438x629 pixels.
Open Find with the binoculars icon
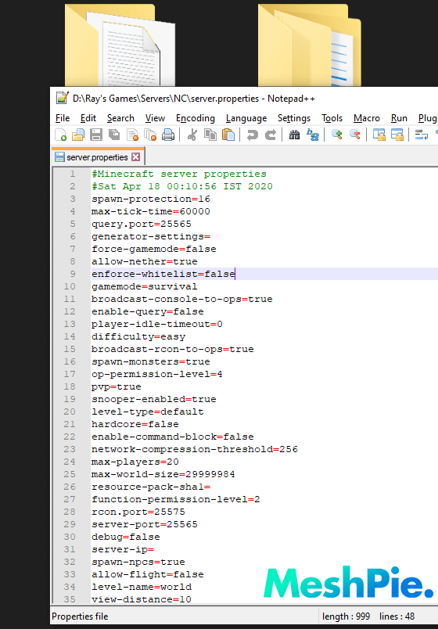(294, 135)
